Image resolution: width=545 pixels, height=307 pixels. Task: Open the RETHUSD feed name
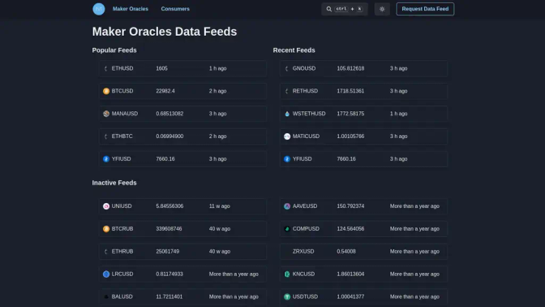(305, 91)
